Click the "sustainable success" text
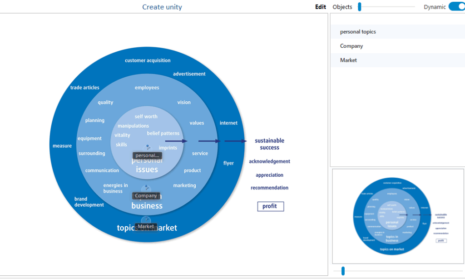Image resolution: width=465 pixels, height=279 pixels. click(x=269, y=144)
